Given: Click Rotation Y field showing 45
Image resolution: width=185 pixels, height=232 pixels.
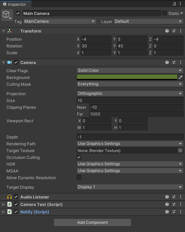Looking at the screenshot, I should point(132,46).
